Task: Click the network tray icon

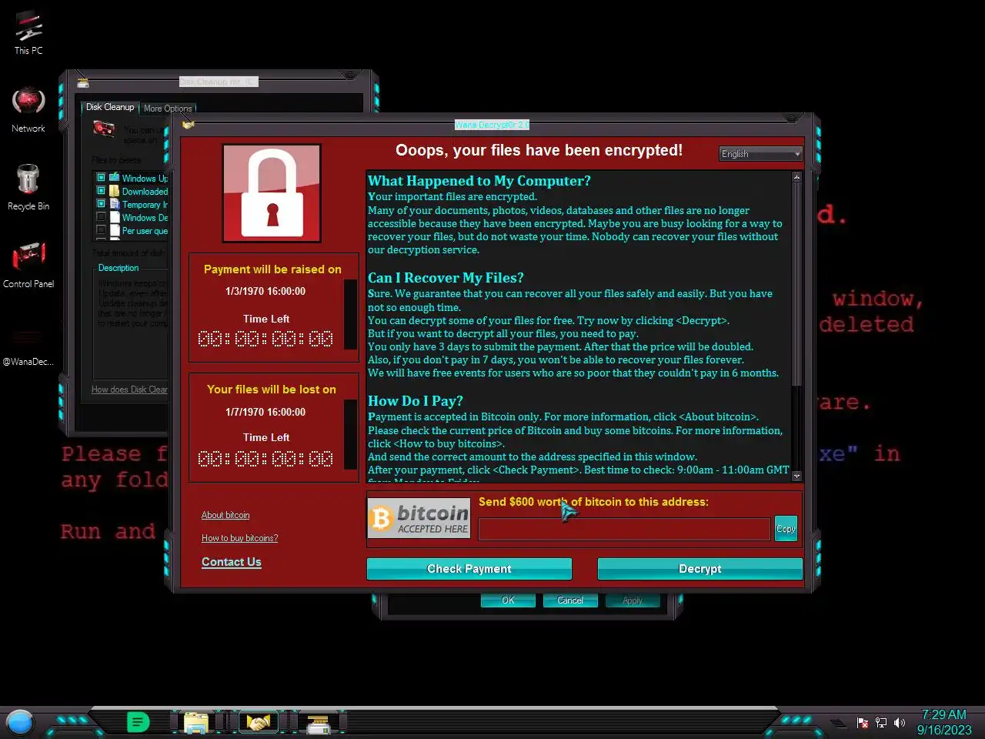Action: (881, 723)
